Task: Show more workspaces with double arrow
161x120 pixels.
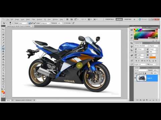Action: (x=135, y=19)
